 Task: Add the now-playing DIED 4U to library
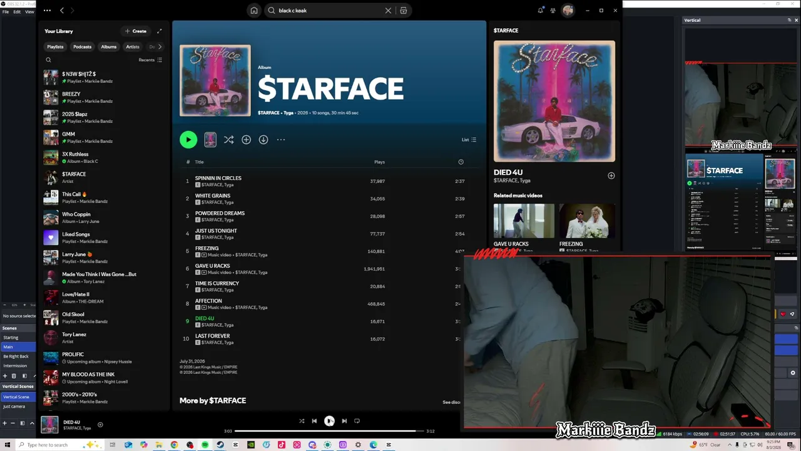100,425
